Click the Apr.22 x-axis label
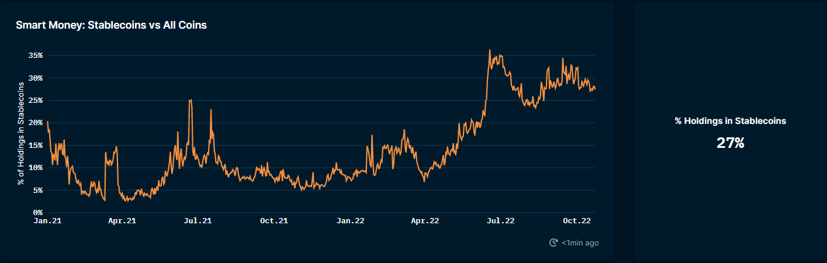This screenshot has width=827, height=263. point(425,221)
